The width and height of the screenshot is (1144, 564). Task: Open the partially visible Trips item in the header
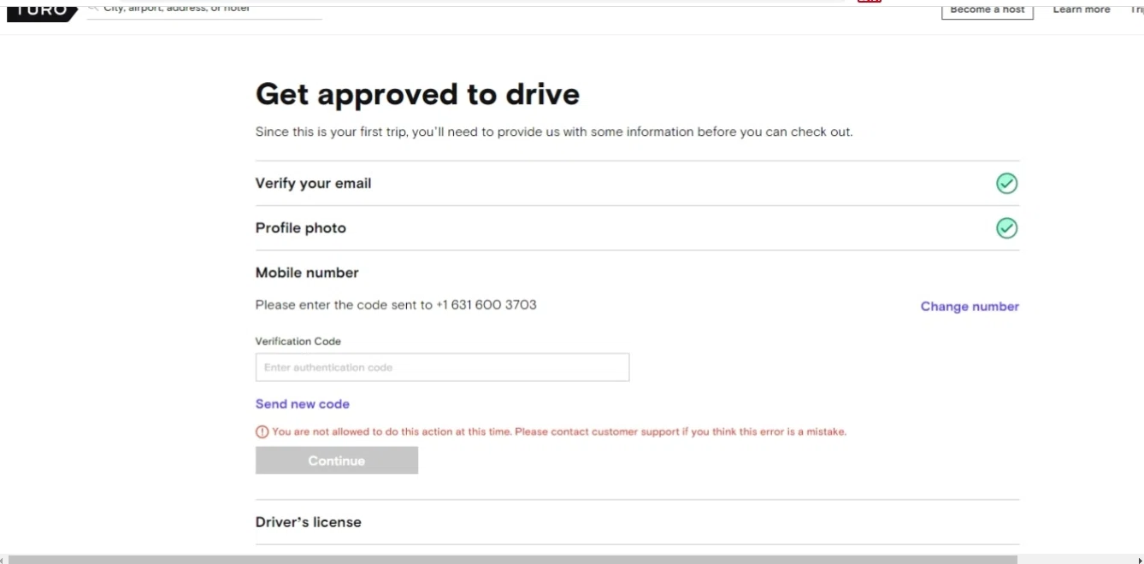[1137, 9]
